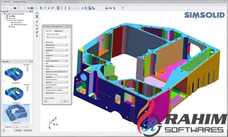Click the X-shaped icon in the top toolbar
This screenshot has height=137, width=228.
tap(45, 8)
